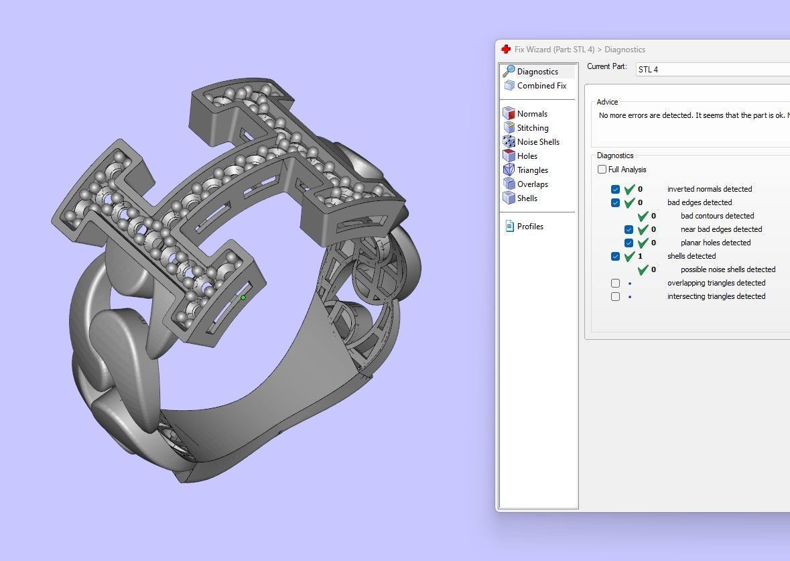Enable intersecting triangles detected checkbox
The width and height of the screenshot is (790, 561).
(615, 296)
